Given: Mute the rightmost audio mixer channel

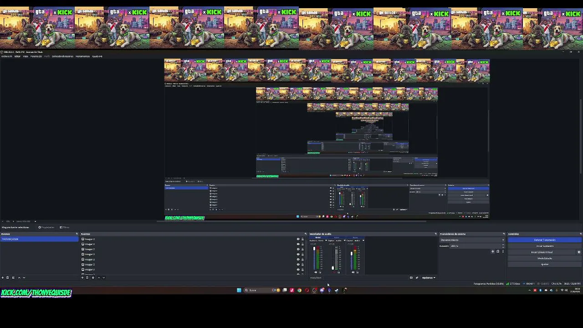Looking at the screenshot, I should pos(353,272).
